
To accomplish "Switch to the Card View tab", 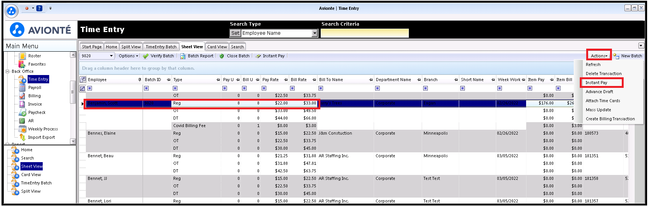I will [x=217, y=47].
